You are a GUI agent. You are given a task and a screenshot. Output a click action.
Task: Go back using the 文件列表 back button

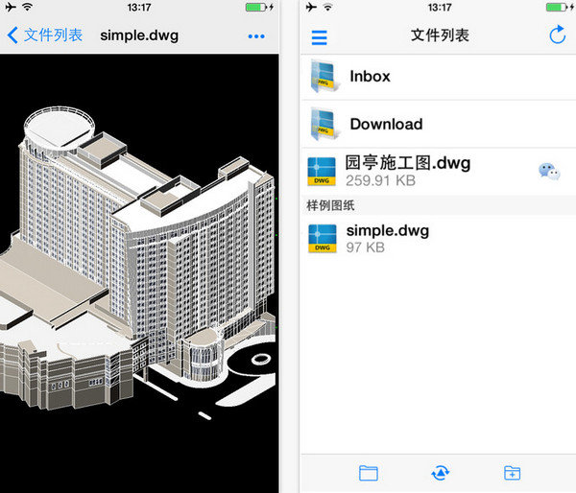[44, 36]
